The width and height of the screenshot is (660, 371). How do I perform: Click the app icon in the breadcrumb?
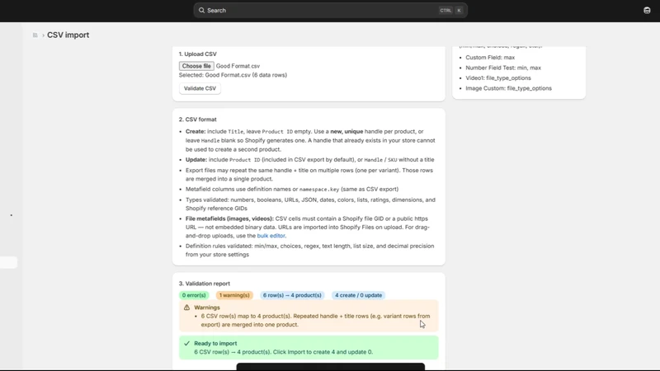coord(35,35)
